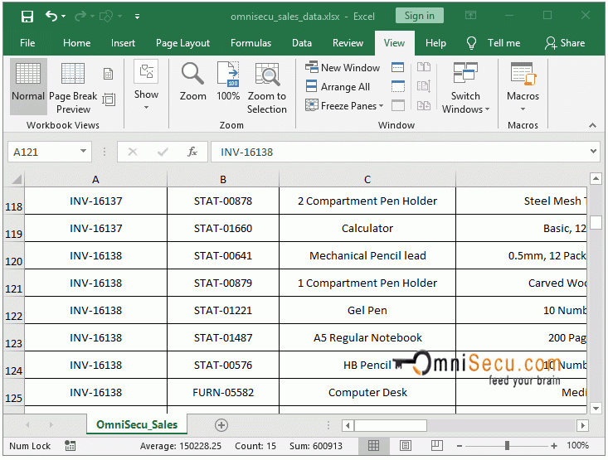Expand the Freeze Panes dropdown
608x460 pixels.
pyautogui.click(x=345, y=106)
